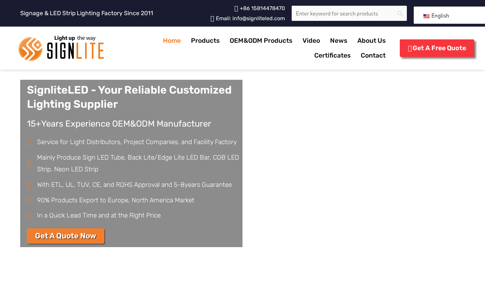Screen dimensions: 485x303
Task: Click the email address info@signliteled.com
Action: pyautogui.click(x=258, y=19)
